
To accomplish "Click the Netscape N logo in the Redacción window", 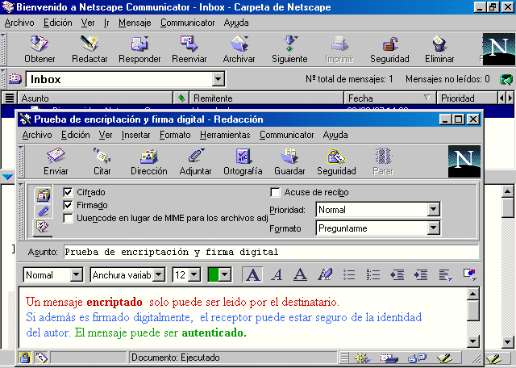I will click(x=464, y=161).
